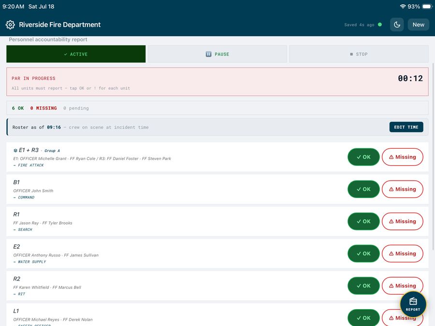Tap the 6 OK count

pos(18,108)
